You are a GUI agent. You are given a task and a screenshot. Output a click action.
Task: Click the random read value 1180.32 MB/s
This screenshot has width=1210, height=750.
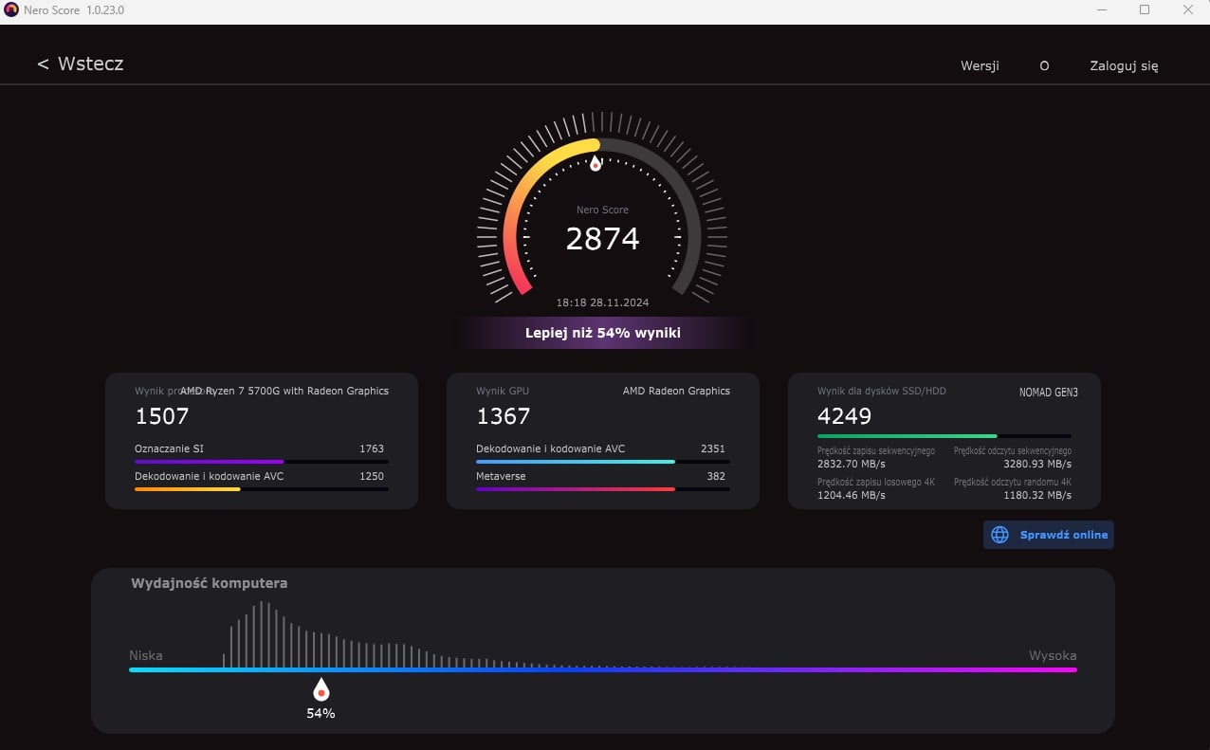(x=1037, y=495)
